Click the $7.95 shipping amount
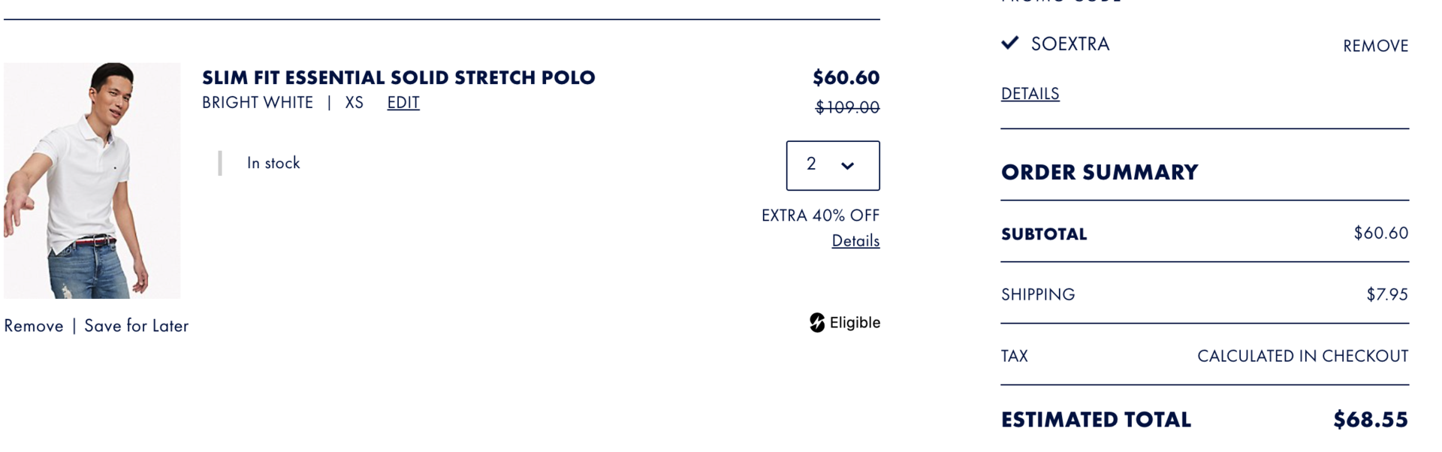The width and height of the screenshot is (1442, 452). tap(1386, 294)
